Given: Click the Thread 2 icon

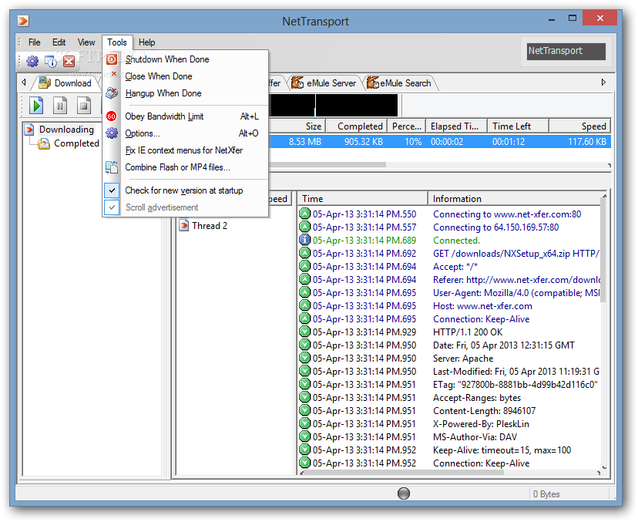Looking at the screenshot, I should 184,226.
